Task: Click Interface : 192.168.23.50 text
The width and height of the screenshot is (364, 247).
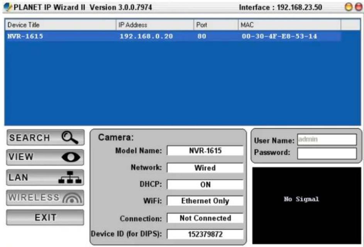Action: tap(280, 7)
